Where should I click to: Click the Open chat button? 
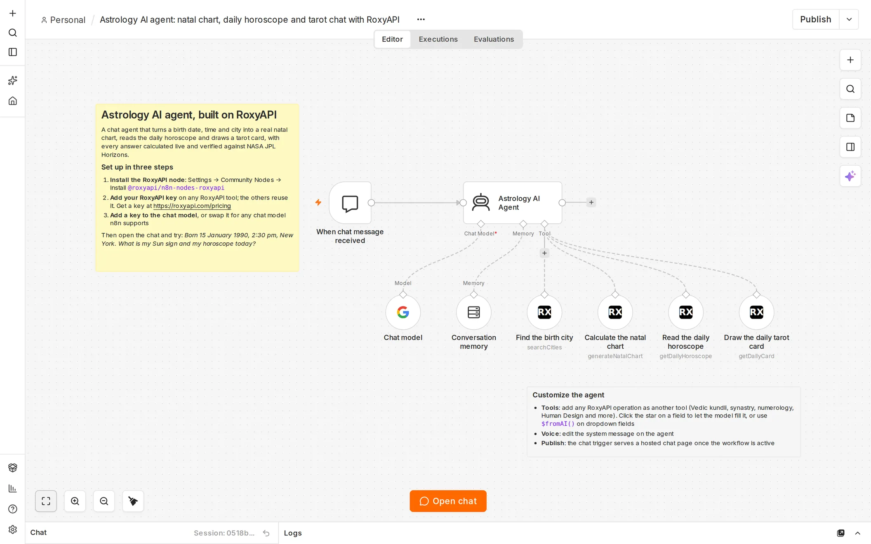(x=448, y=501)
